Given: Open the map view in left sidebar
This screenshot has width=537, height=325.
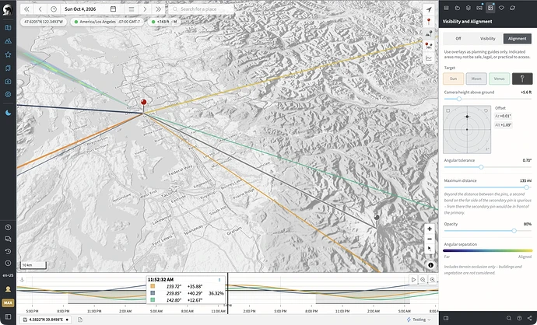Looking at the screenshot, I should point(8,28).
